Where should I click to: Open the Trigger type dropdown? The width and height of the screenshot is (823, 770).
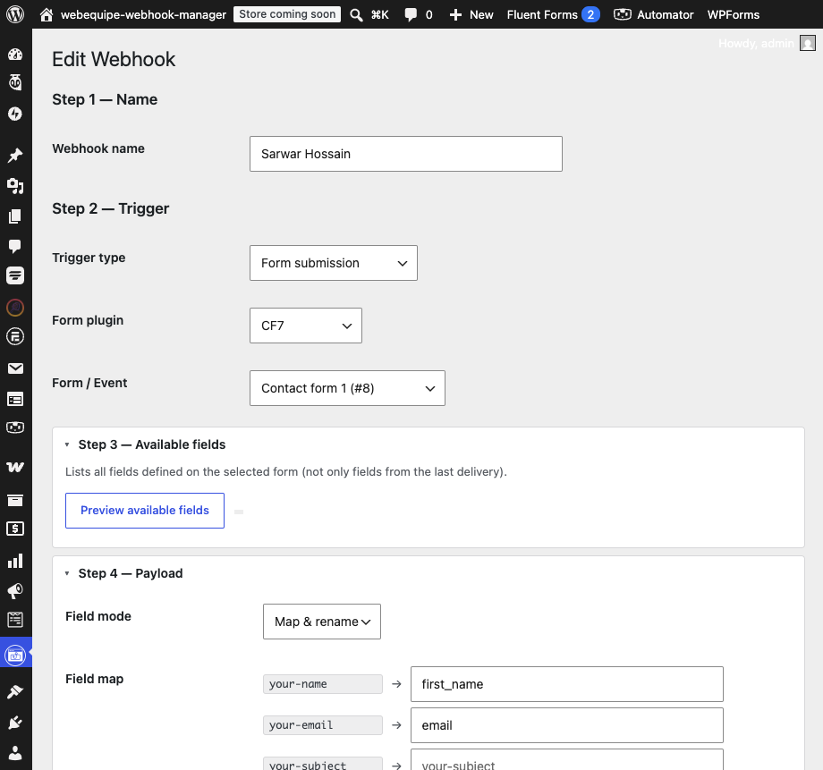coord(334,263)
